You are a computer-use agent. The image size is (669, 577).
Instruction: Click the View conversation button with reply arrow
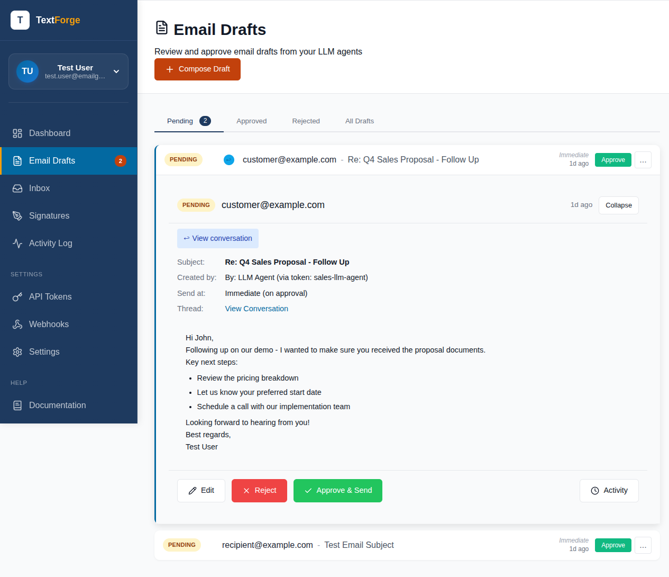click(218, 239)
